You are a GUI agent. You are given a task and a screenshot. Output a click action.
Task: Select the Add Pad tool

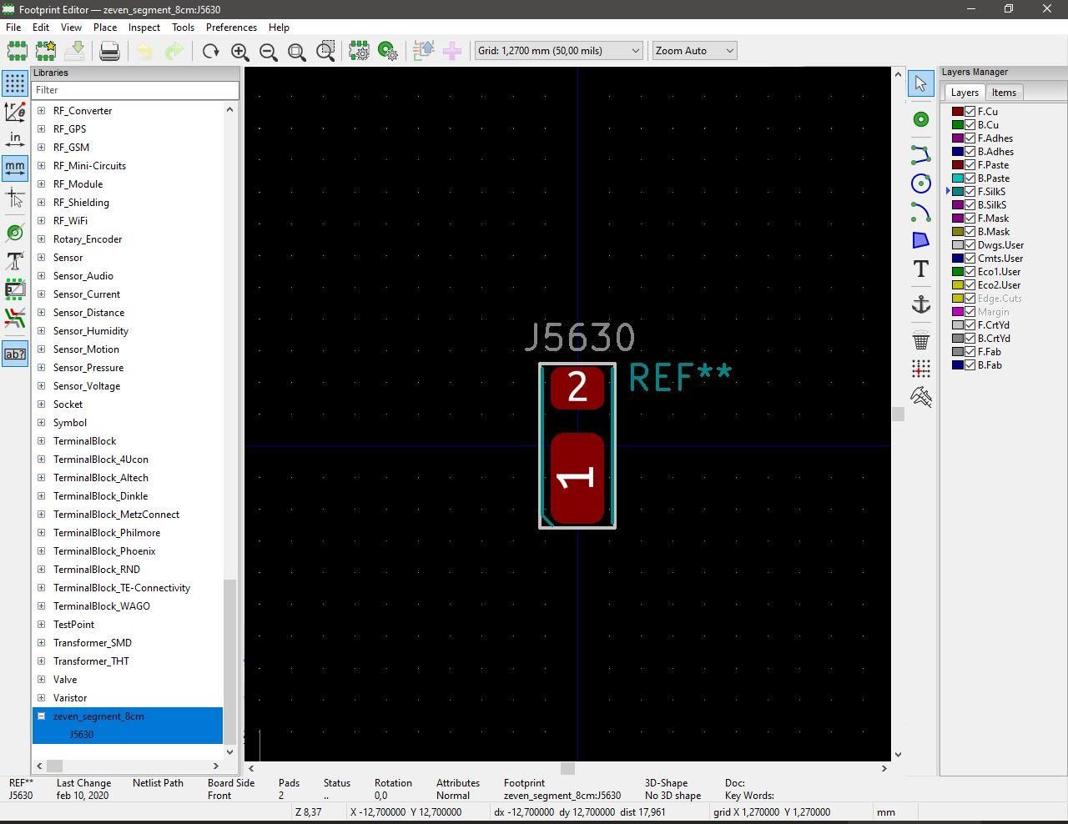tap(921, 119)
